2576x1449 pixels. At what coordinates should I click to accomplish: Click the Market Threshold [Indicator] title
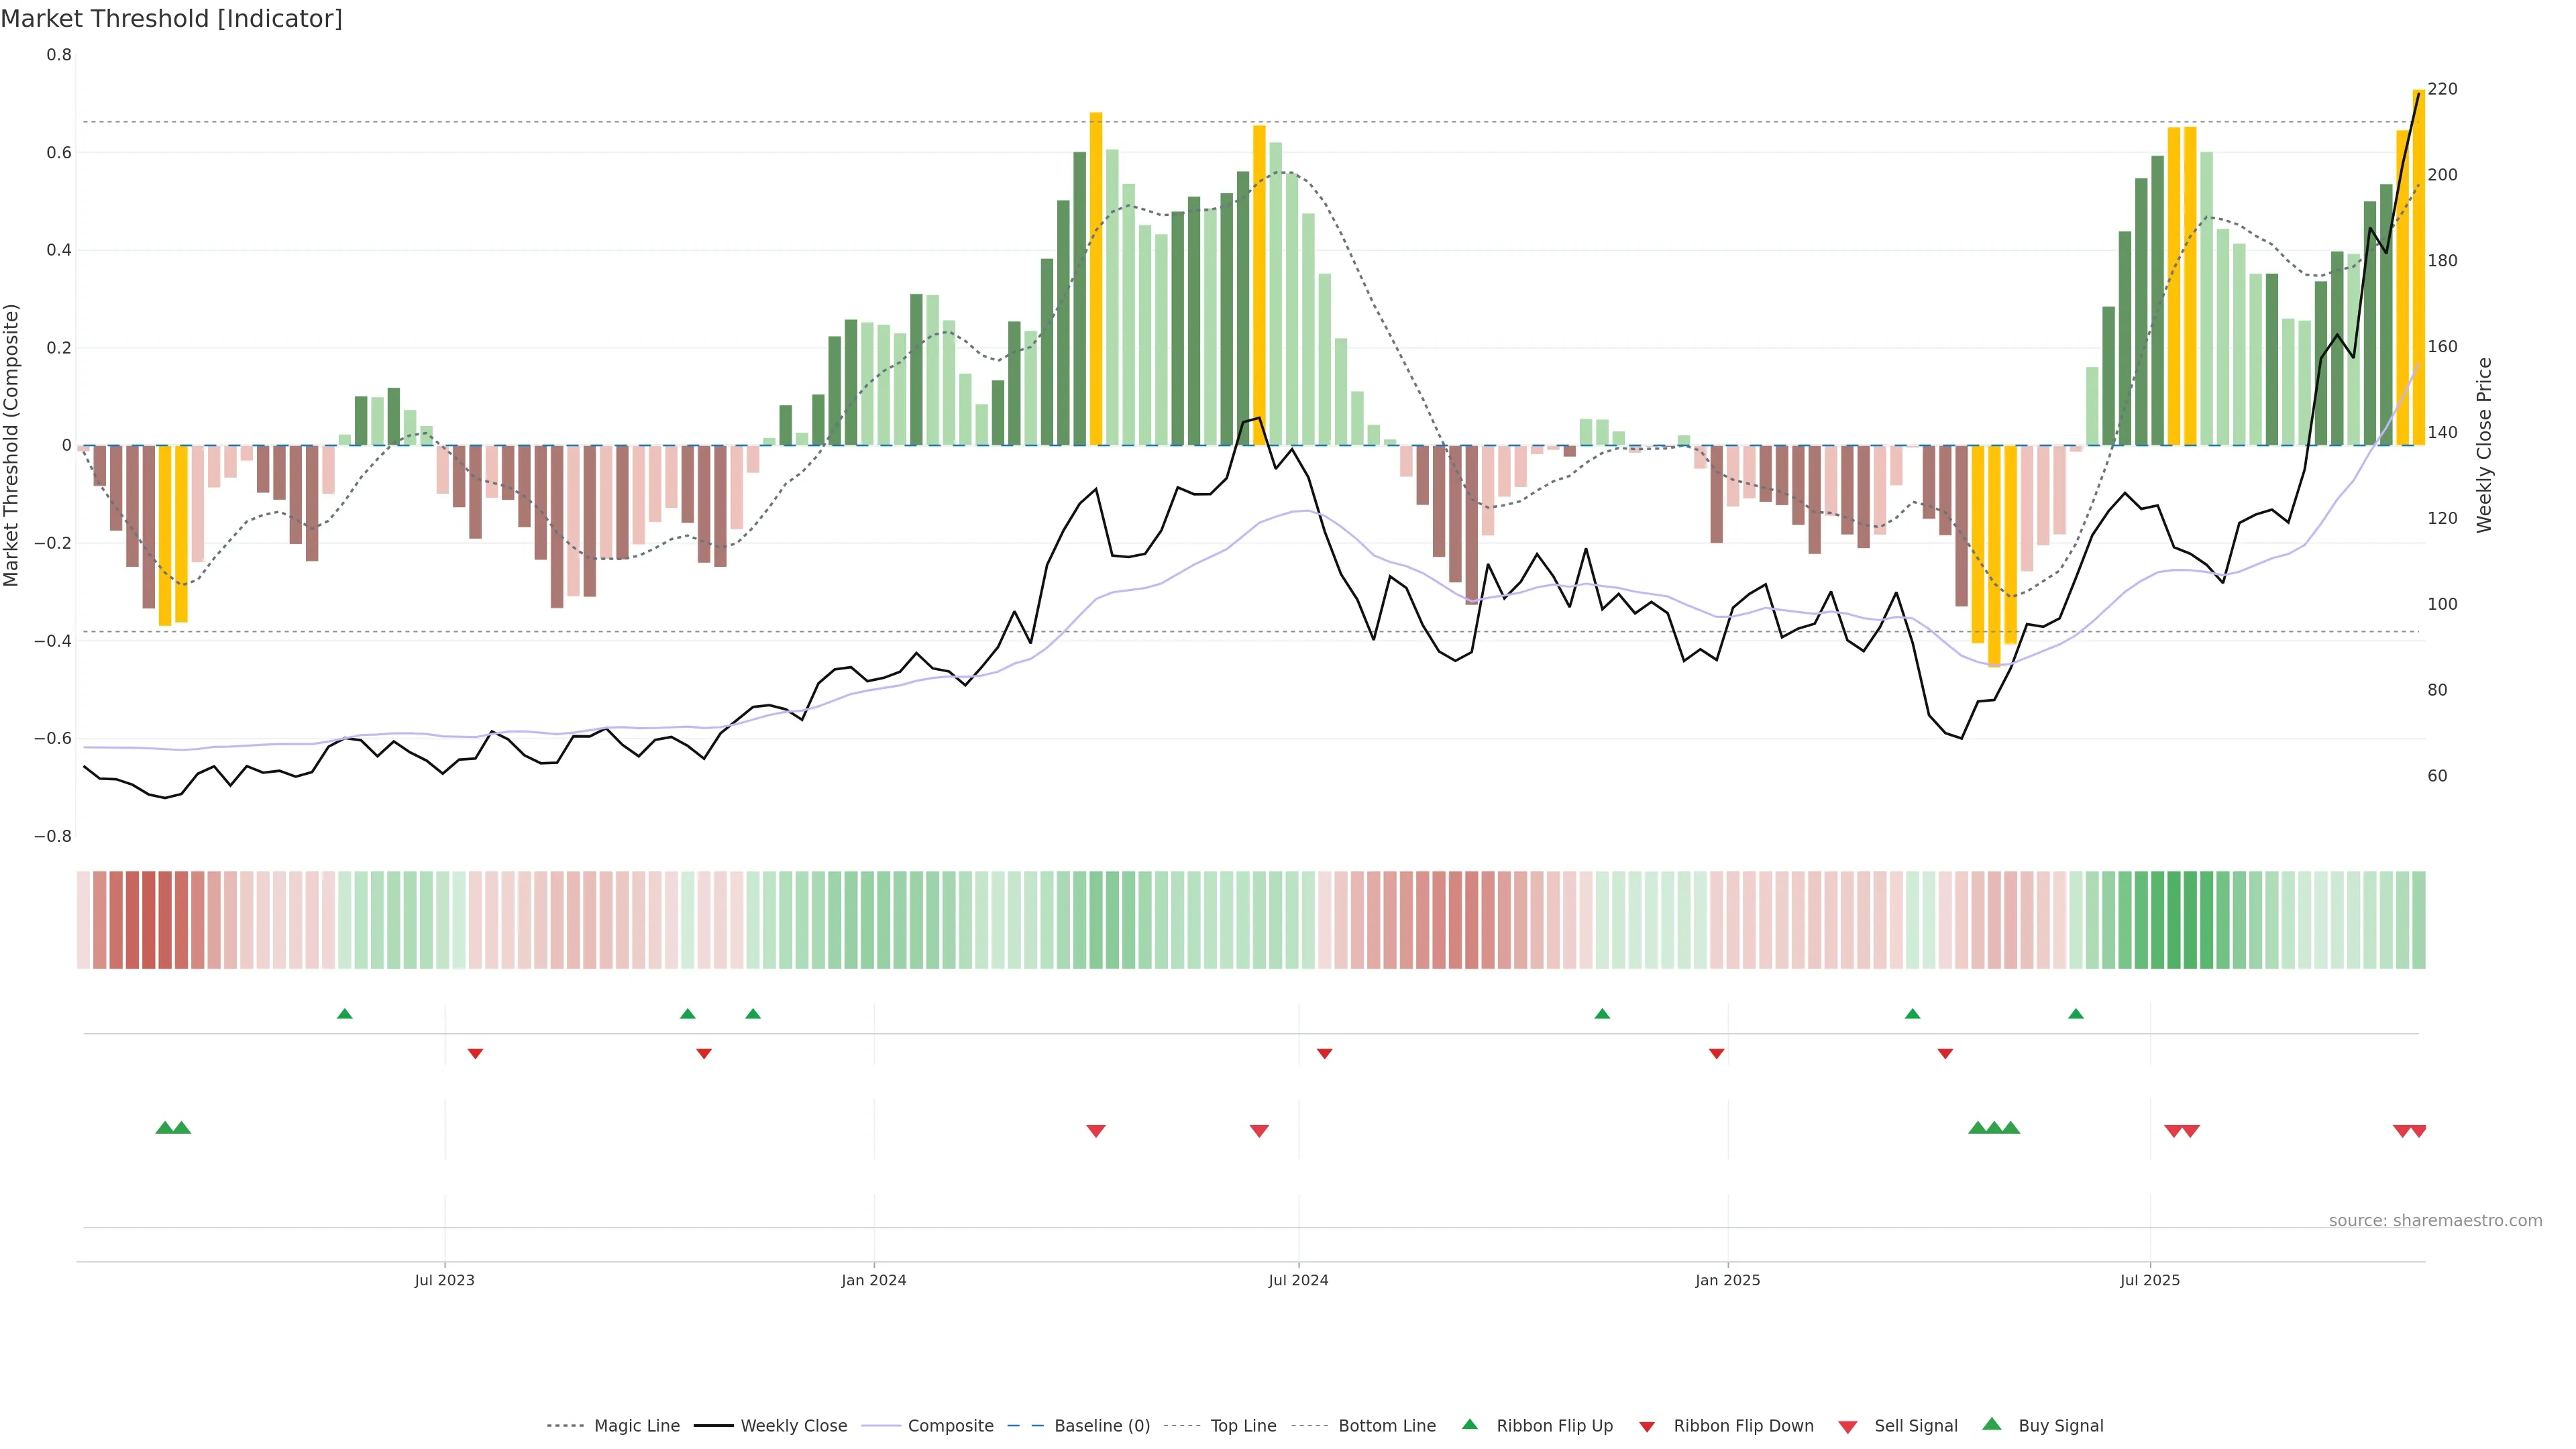[x=171, y=19]
